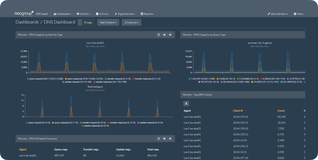Sort the table by Client IP column

pyautogui.click(x=238, y=111)
